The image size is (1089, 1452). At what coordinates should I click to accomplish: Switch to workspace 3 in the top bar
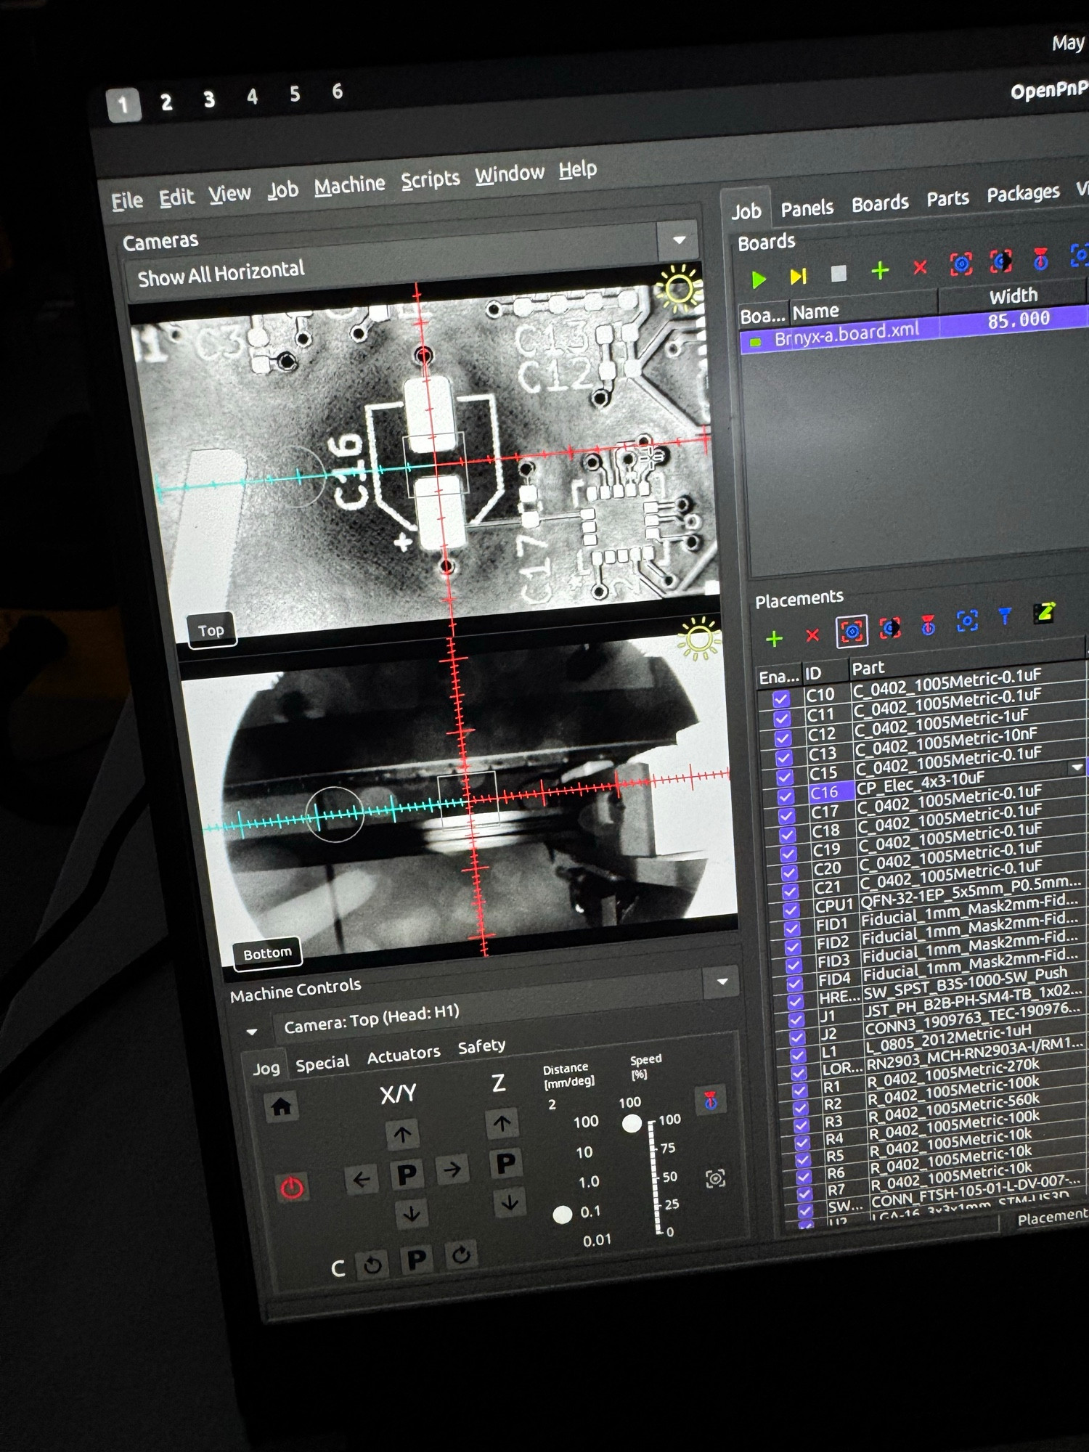[x=209, y=99]
